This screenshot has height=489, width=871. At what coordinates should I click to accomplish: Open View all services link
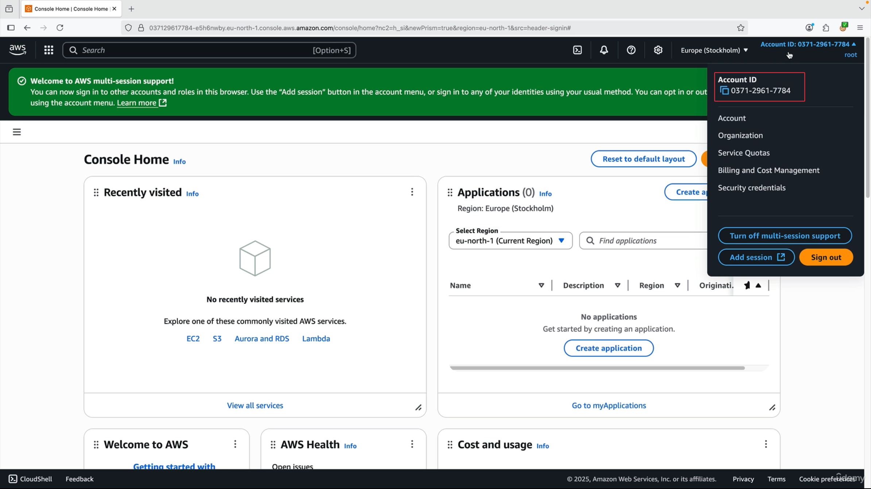[x=255, y=405]
